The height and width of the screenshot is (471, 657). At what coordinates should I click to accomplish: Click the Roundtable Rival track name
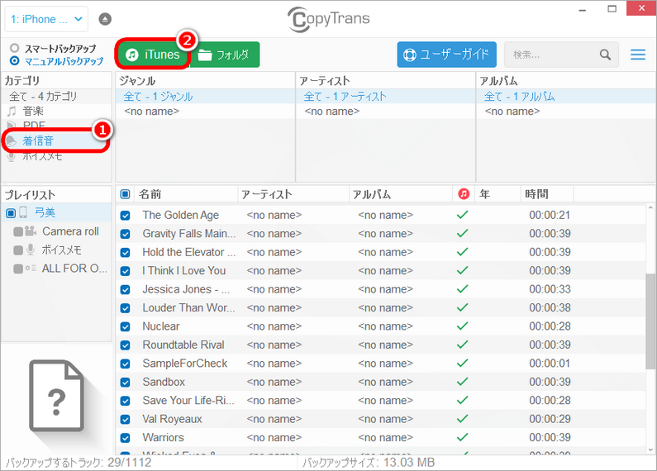(x=183, y=345)
